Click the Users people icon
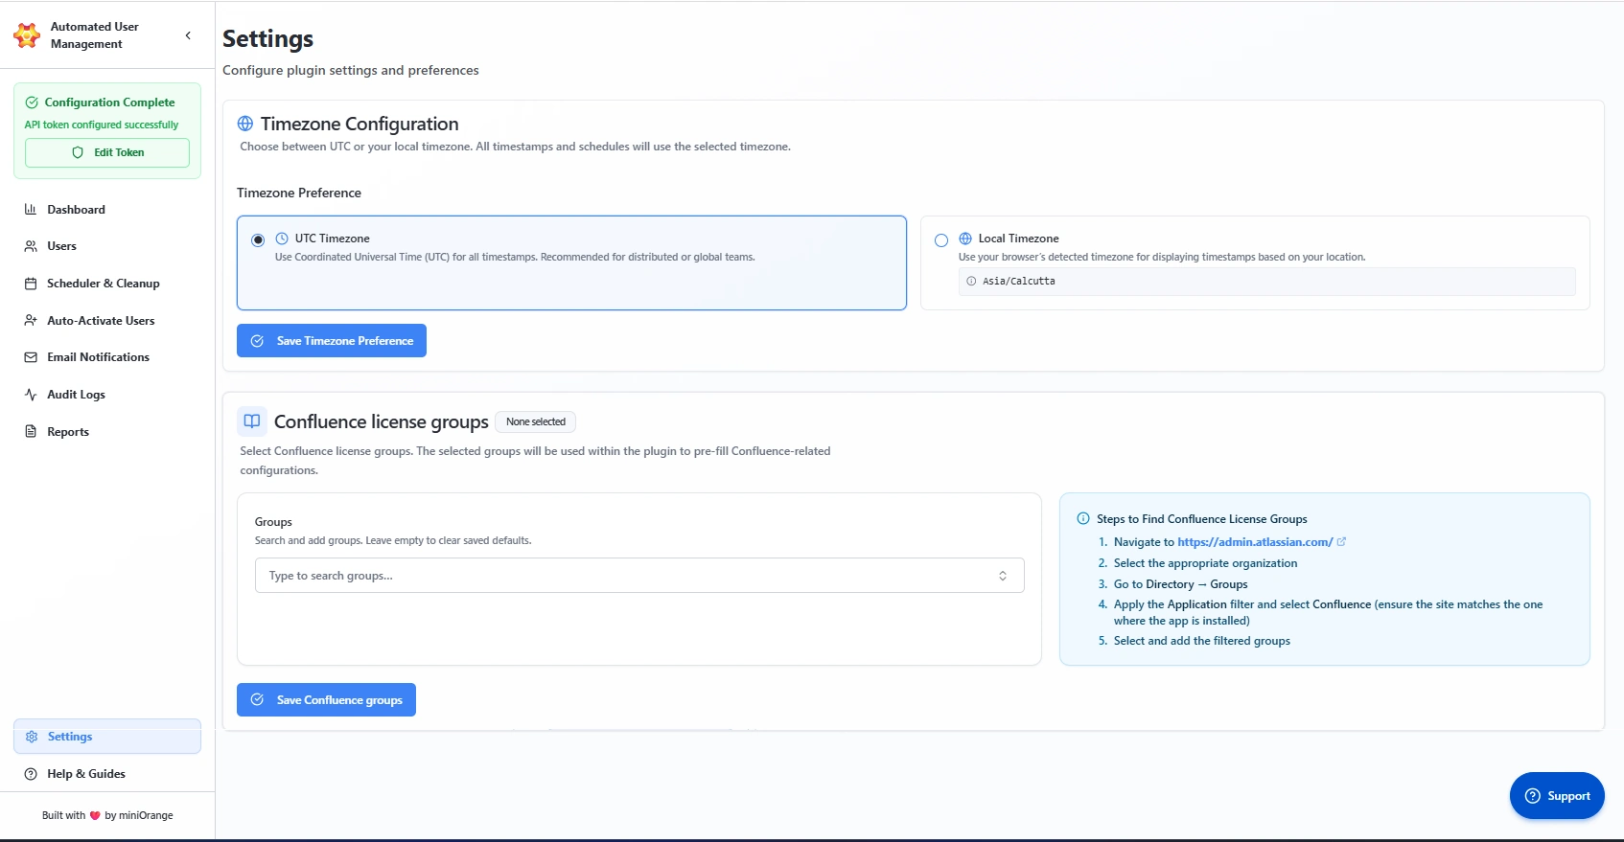Screen dimensions: 1624x842 click(x=31, y=246)
